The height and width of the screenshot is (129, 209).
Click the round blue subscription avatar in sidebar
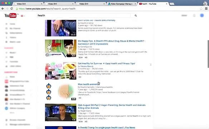coord(6,108)
